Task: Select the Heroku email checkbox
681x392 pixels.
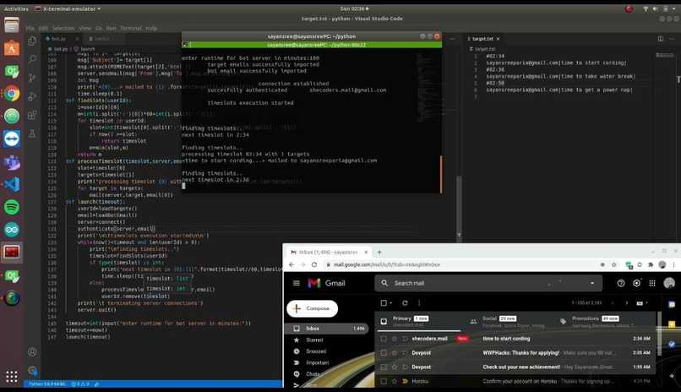Action: tap(383, 381)
